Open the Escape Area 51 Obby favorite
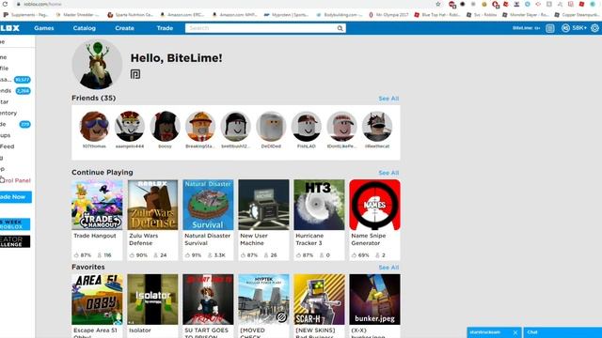Screen dimensions: 602x338 click(97, 305)
